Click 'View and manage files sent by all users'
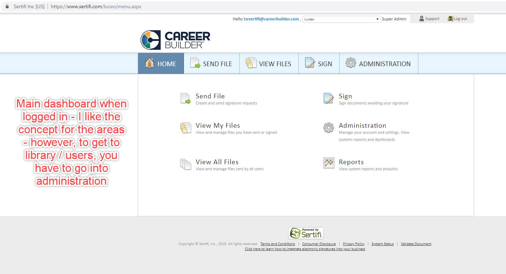The image size is (506, 274). [x=230, y=169]
